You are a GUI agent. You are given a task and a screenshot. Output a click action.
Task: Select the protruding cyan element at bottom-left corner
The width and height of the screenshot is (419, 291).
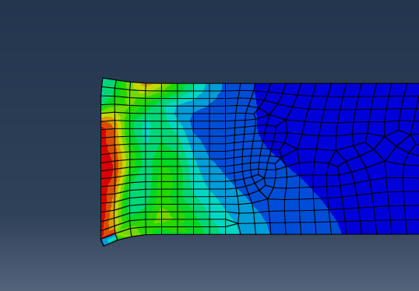pos(110,240)
